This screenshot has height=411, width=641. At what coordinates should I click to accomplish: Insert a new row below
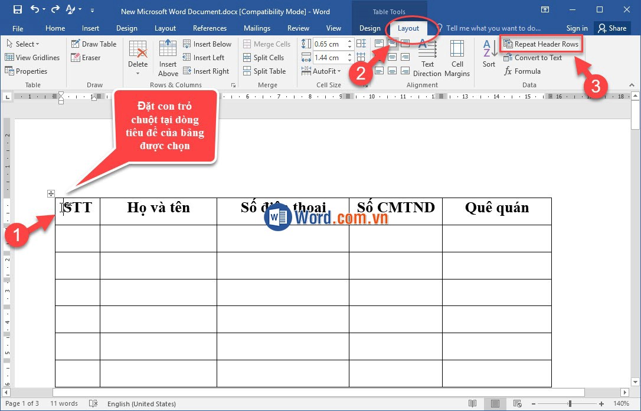[208, 43]
